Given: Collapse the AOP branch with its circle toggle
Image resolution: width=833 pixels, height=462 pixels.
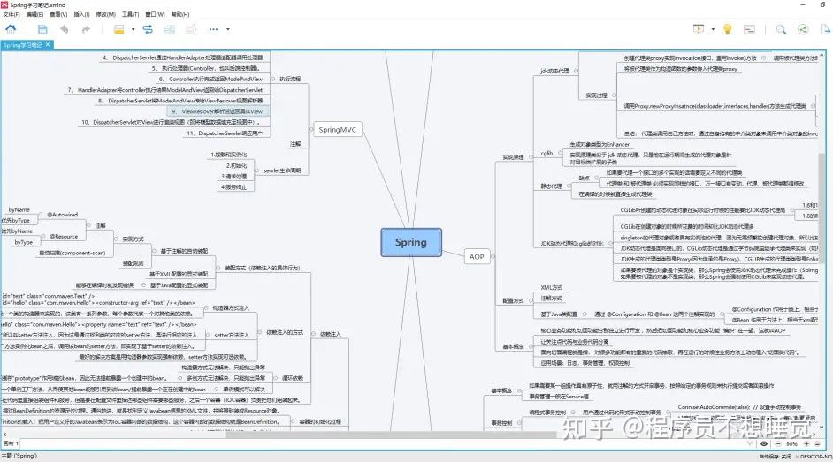Looking at the screenshot, I should (493, 256).
